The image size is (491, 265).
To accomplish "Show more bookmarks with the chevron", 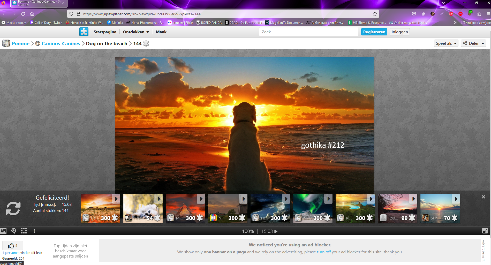I will coord(455,23).
